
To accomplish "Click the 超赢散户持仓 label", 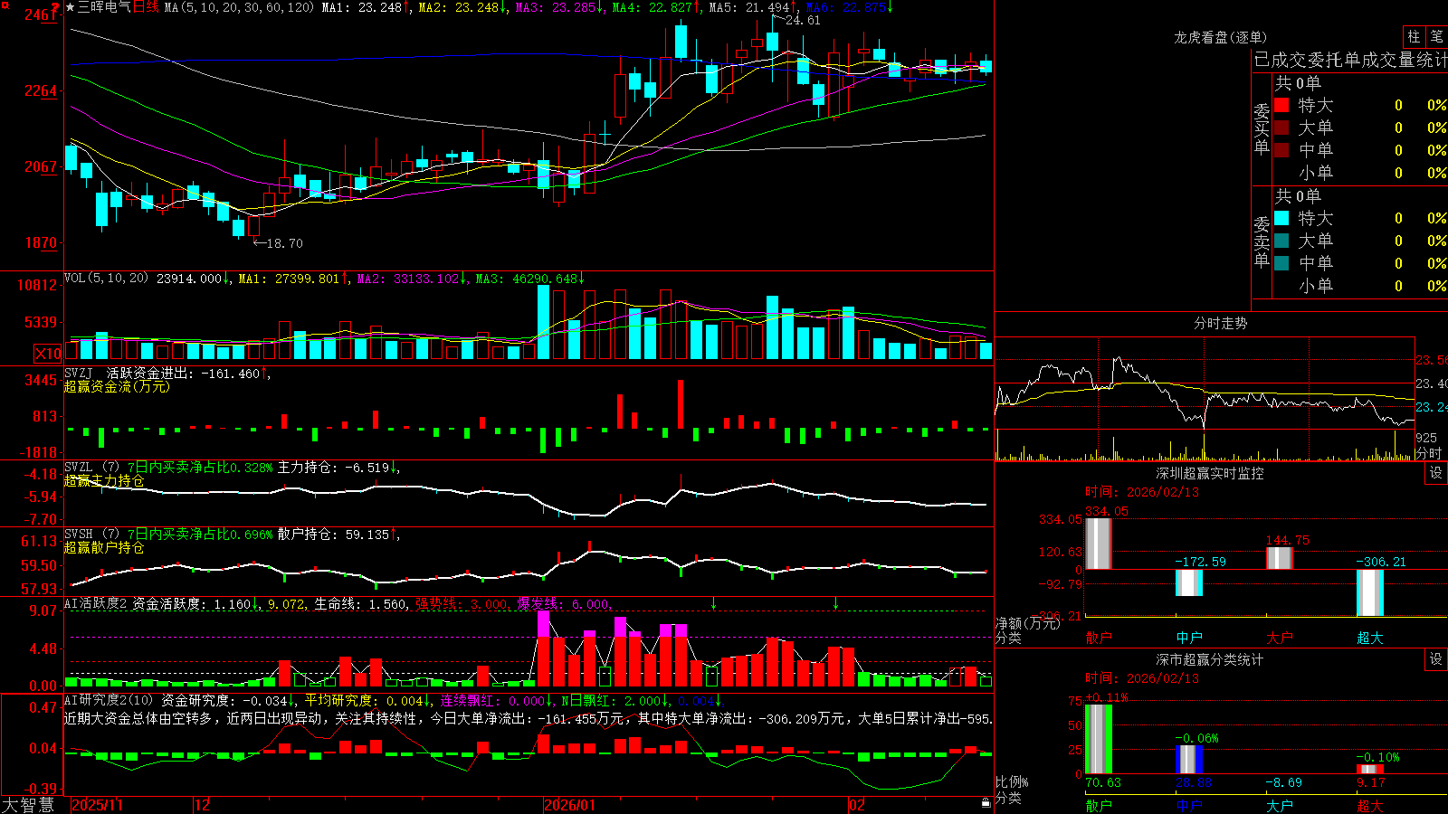I will 104,548.
